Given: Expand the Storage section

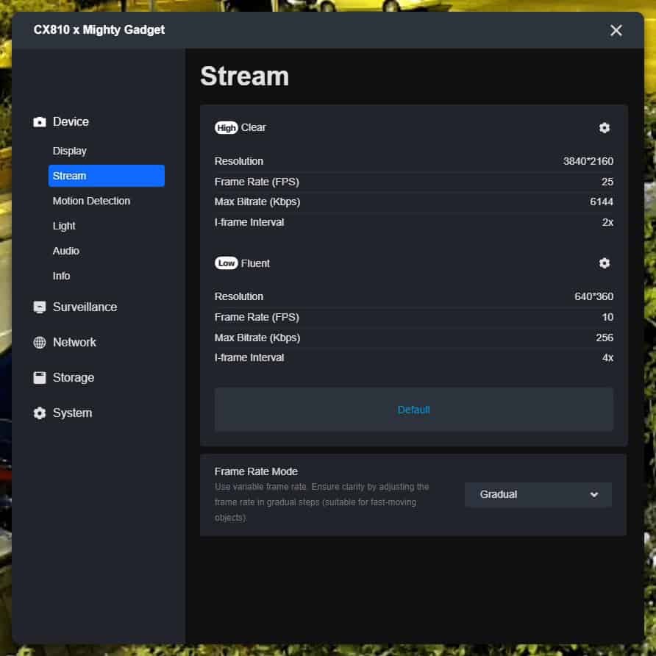Looking at the screenshot, I should pos(74,378).
